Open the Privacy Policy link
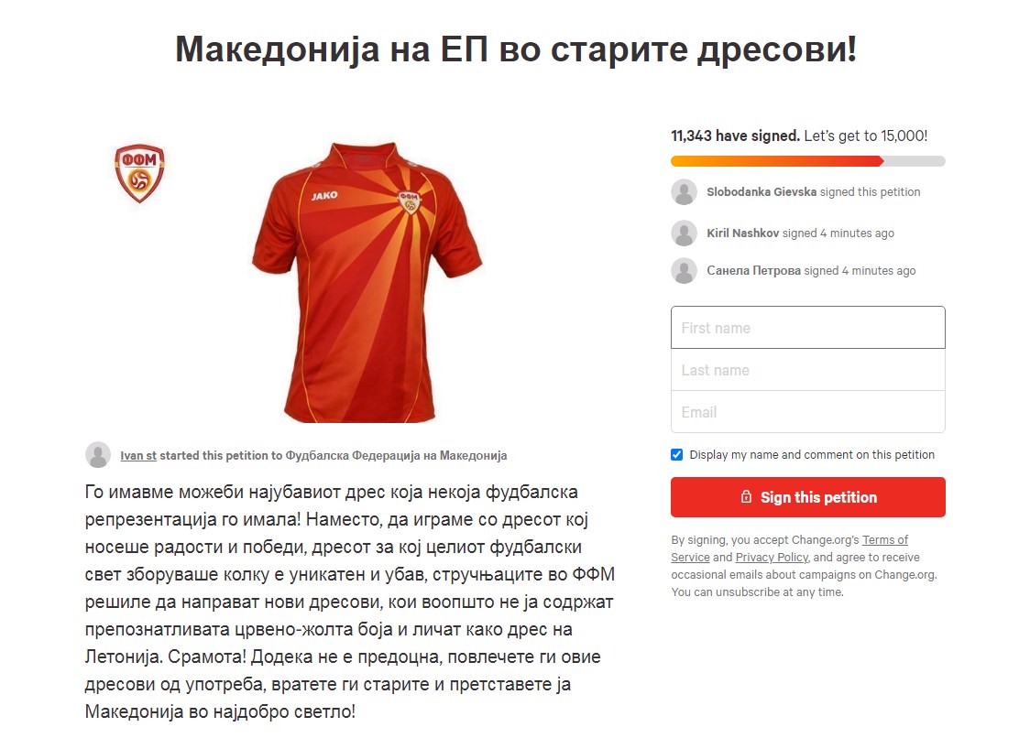The width and height of the screenshot is (1030, 738). point(772,558)
